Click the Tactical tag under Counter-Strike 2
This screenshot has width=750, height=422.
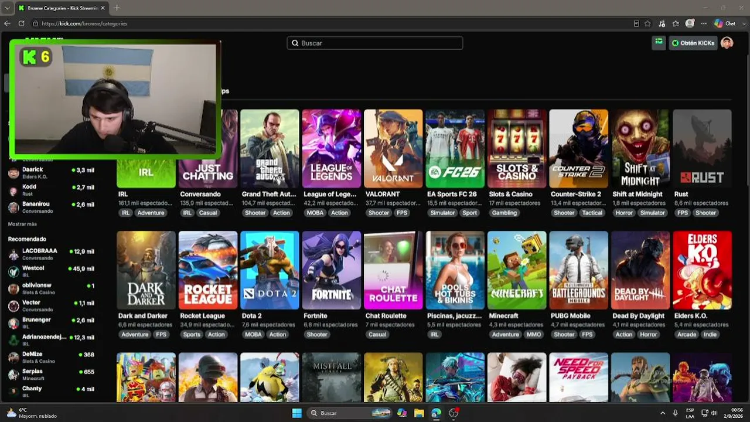point(592,213)
